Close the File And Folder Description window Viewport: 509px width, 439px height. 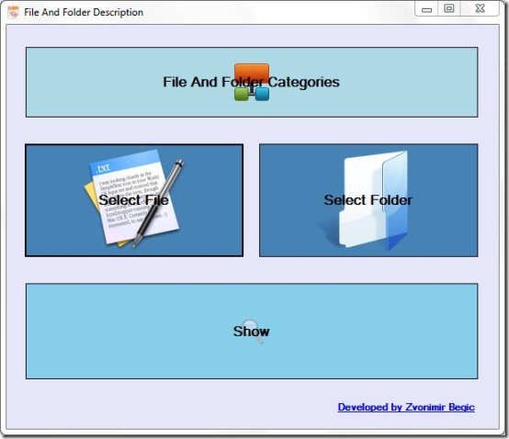point(480,9)
